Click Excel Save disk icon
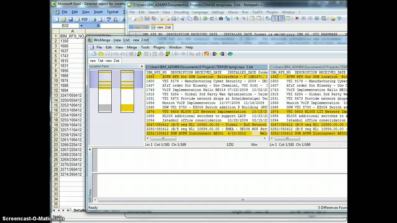The width and height of the screenshot is (397, 223). [x=70, y=20]
